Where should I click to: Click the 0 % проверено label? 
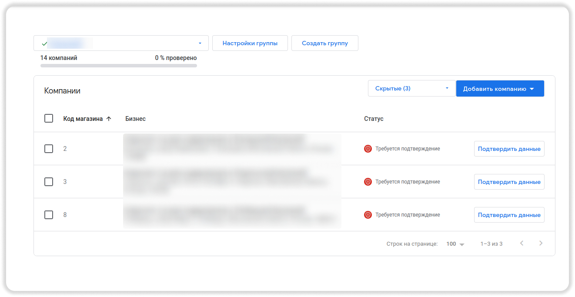coord(176,58)
